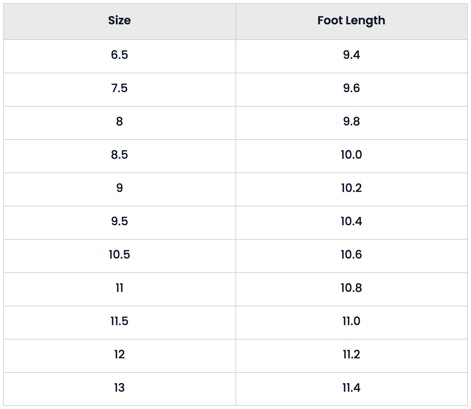Click the foot length 10.4 value
The image size is (471, 409).
click(351, 221)
